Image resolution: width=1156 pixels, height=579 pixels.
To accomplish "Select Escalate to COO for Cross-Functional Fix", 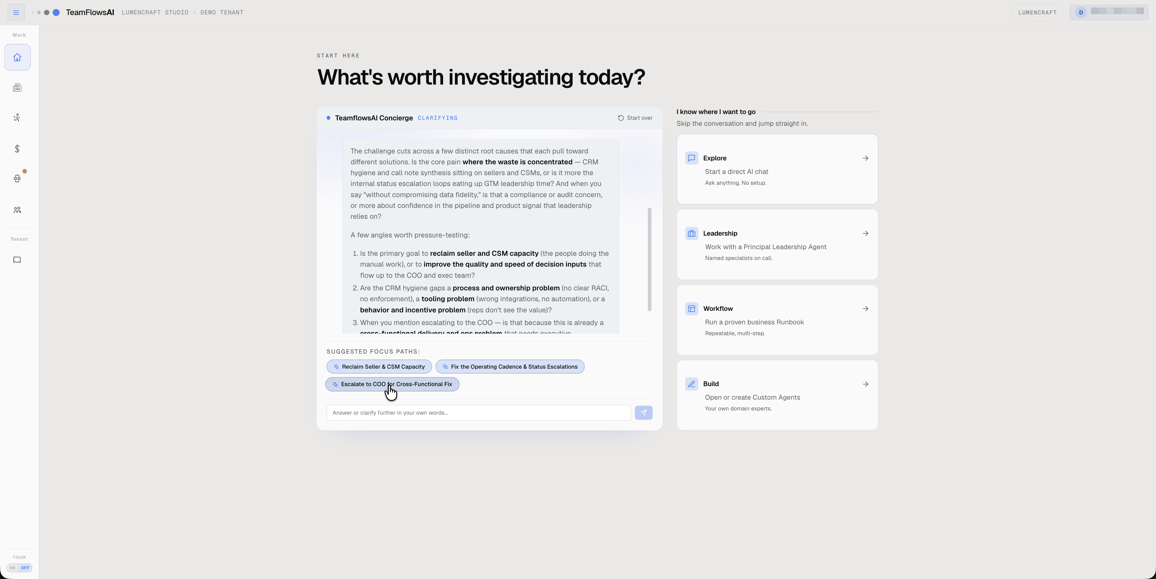I will click(x=392, y=384).
